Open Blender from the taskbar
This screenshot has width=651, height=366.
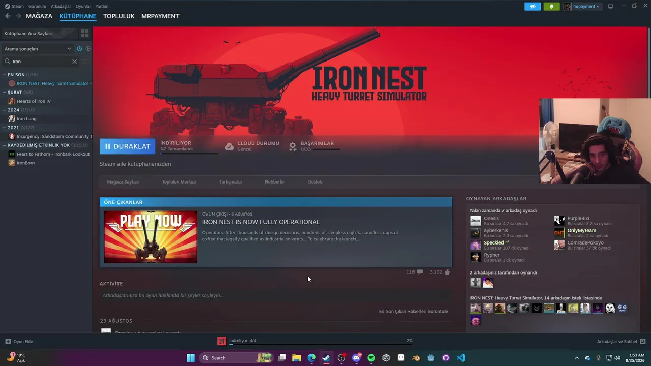pos(416,358)
